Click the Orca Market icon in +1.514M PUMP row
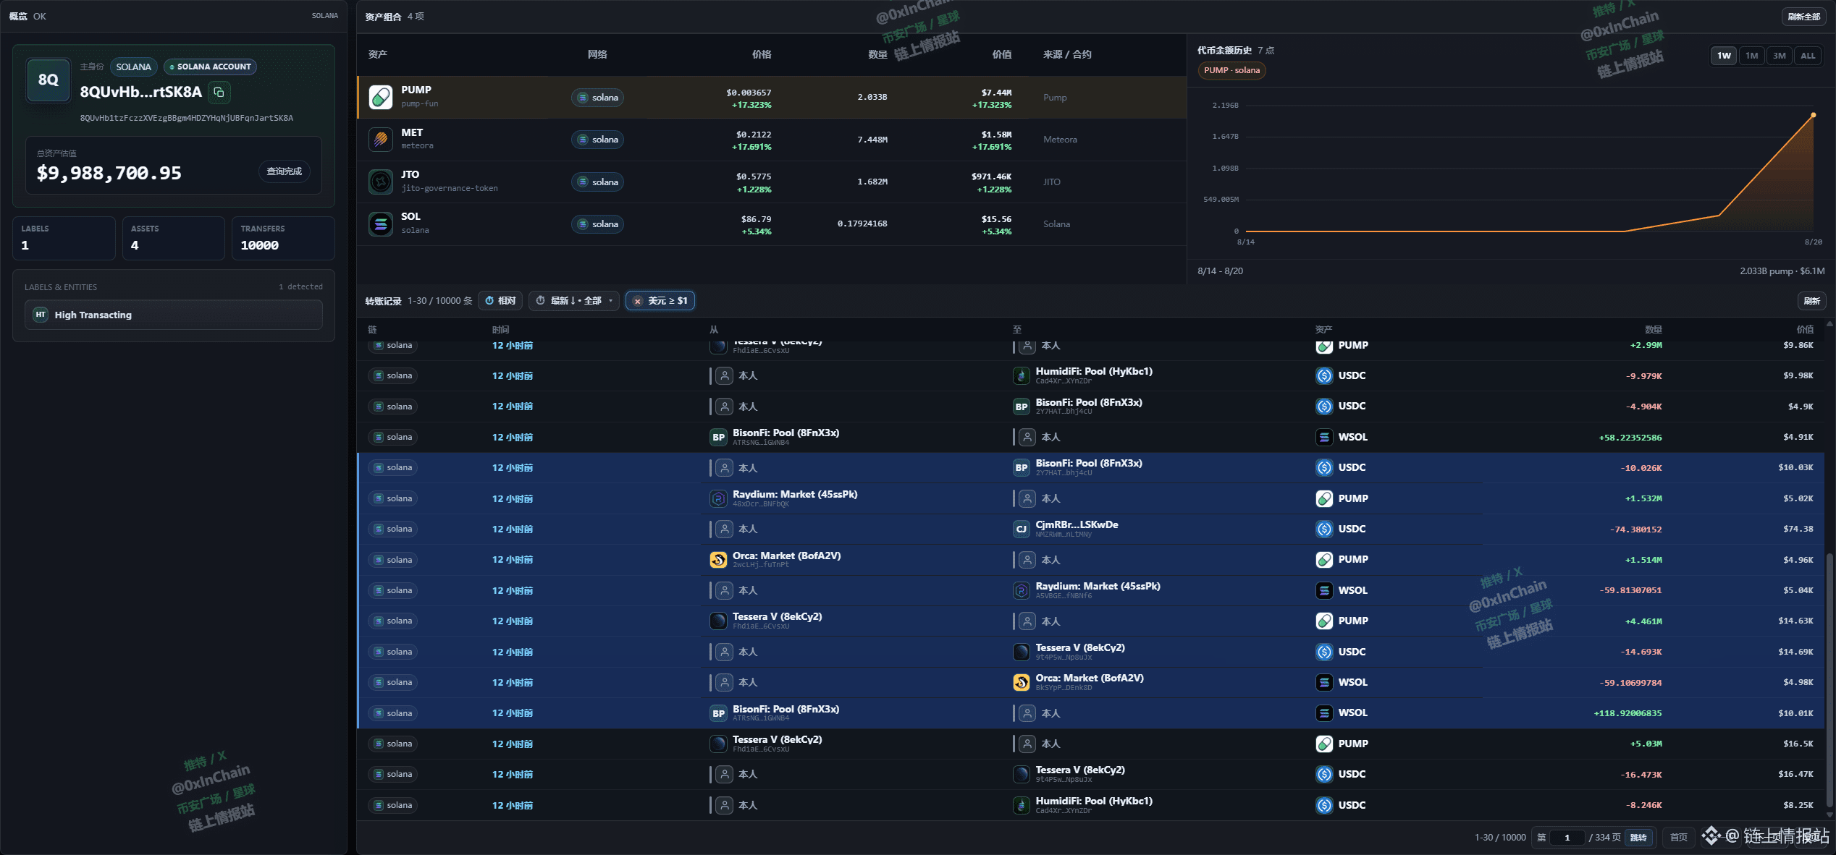Screen dimensions: 1836x855 pos(718,560)
